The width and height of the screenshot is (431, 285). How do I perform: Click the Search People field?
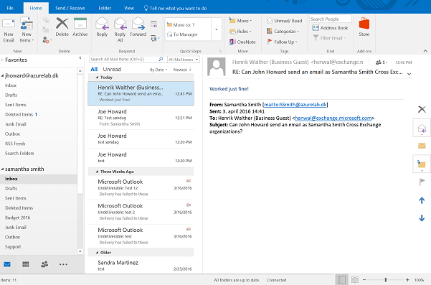pos(330,19)
